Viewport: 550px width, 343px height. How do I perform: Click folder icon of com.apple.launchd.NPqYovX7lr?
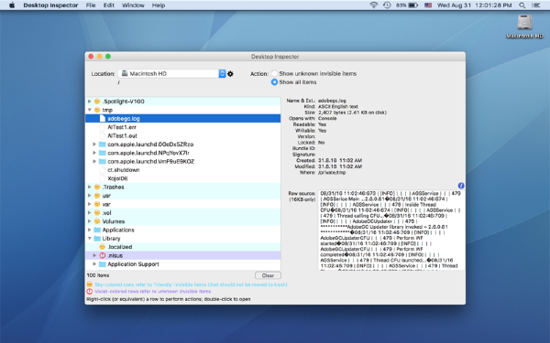103,153
